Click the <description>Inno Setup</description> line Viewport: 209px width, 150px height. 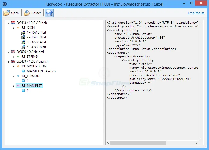(x=141, y=49)
